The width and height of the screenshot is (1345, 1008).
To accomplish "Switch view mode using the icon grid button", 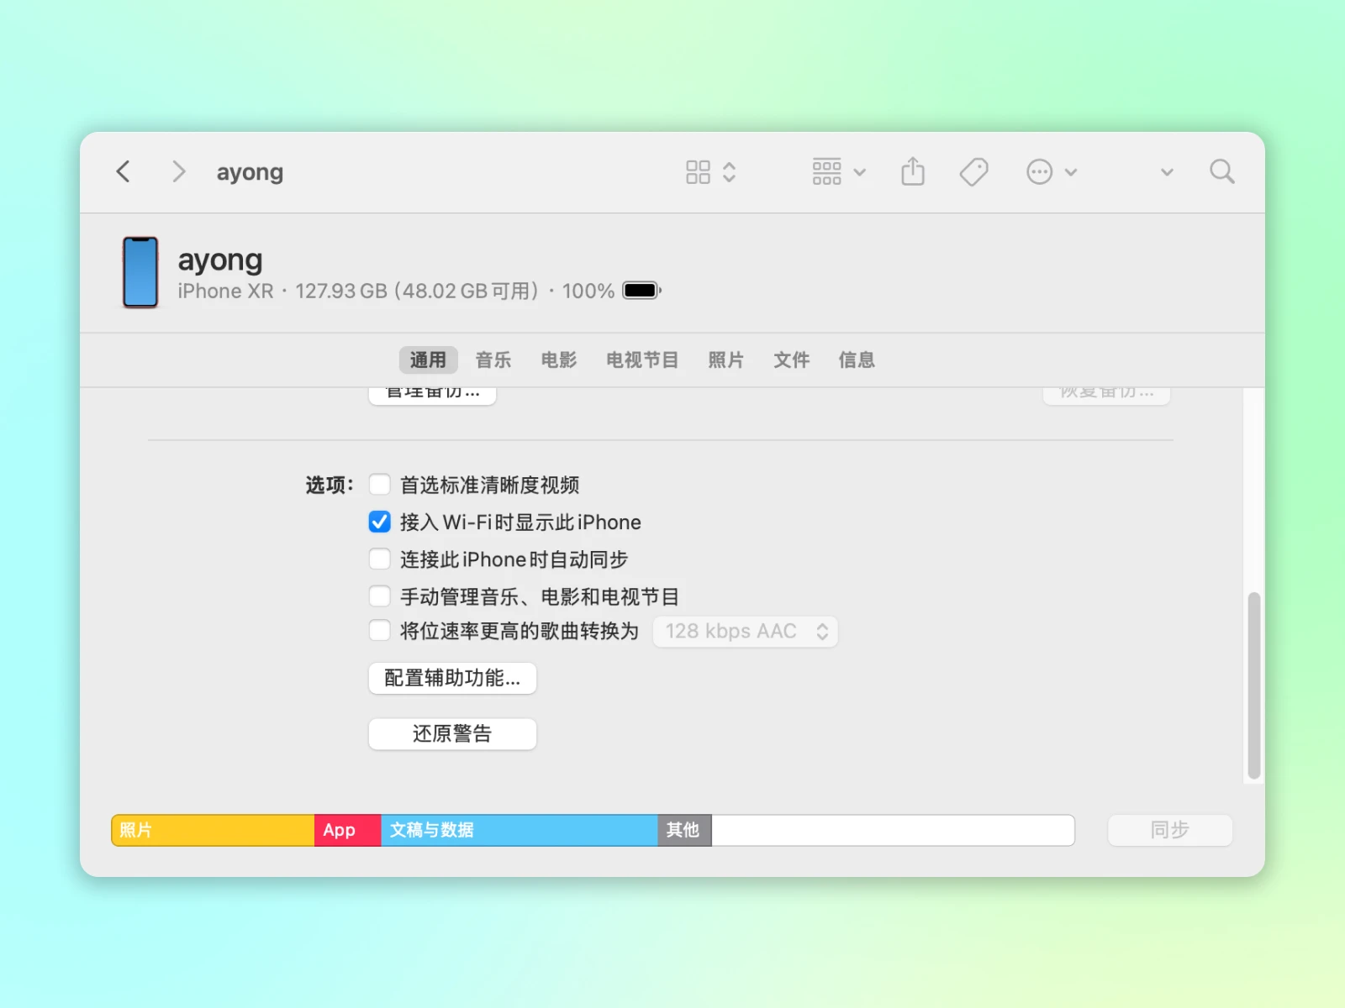I will tap(711, 172).
